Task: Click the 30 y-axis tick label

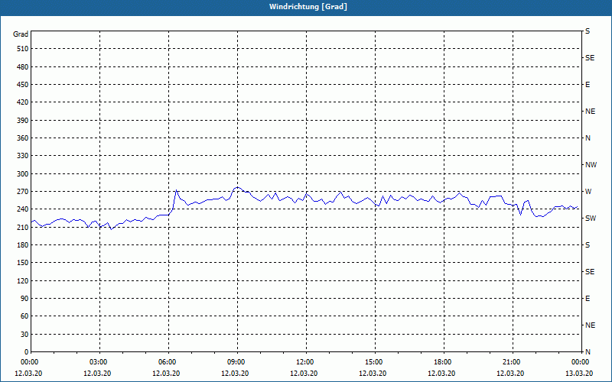Action: pos(24,335)
